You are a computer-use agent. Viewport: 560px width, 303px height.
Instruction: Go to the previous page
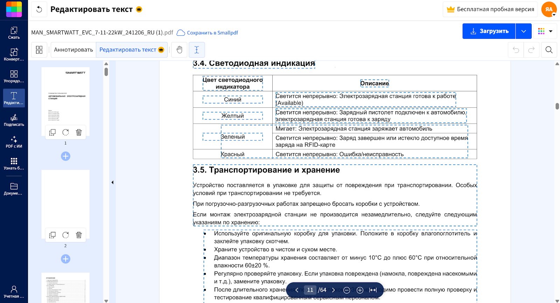coord(297,290)
